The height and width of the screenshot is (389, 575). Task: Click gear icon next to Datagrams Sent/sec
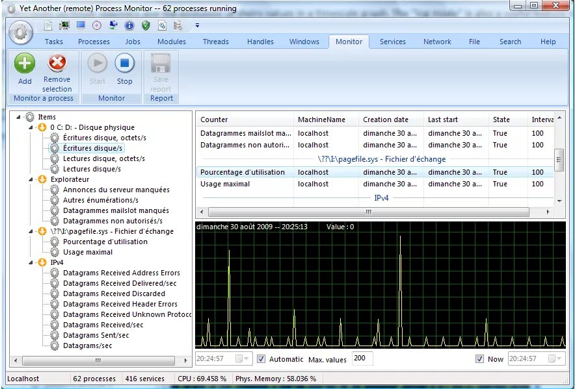55,335
